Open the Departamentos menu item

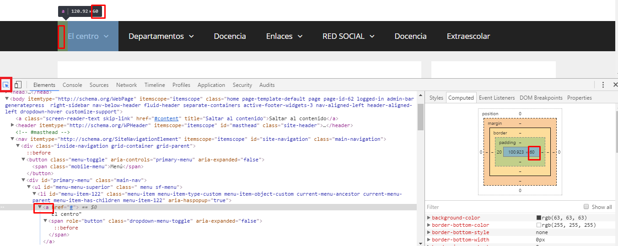156,36
